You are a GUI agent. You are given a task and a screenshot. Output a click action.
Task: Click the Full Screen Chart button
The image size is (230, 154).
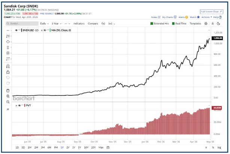coord(212,12)
